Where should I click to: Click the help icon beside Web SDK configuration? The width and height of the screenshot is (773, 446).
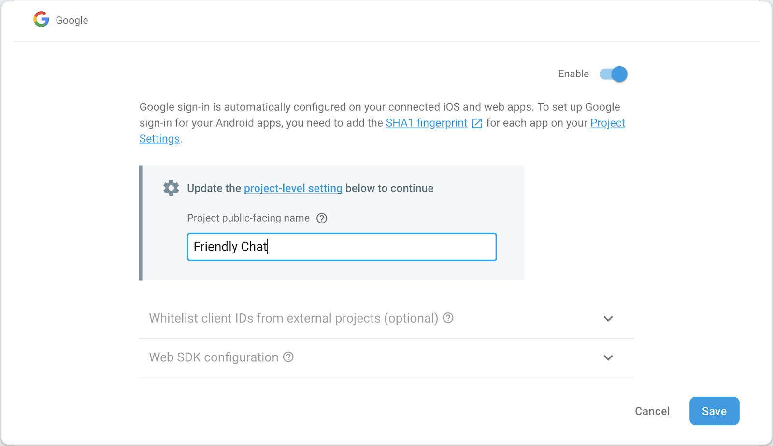pos(288,357)
